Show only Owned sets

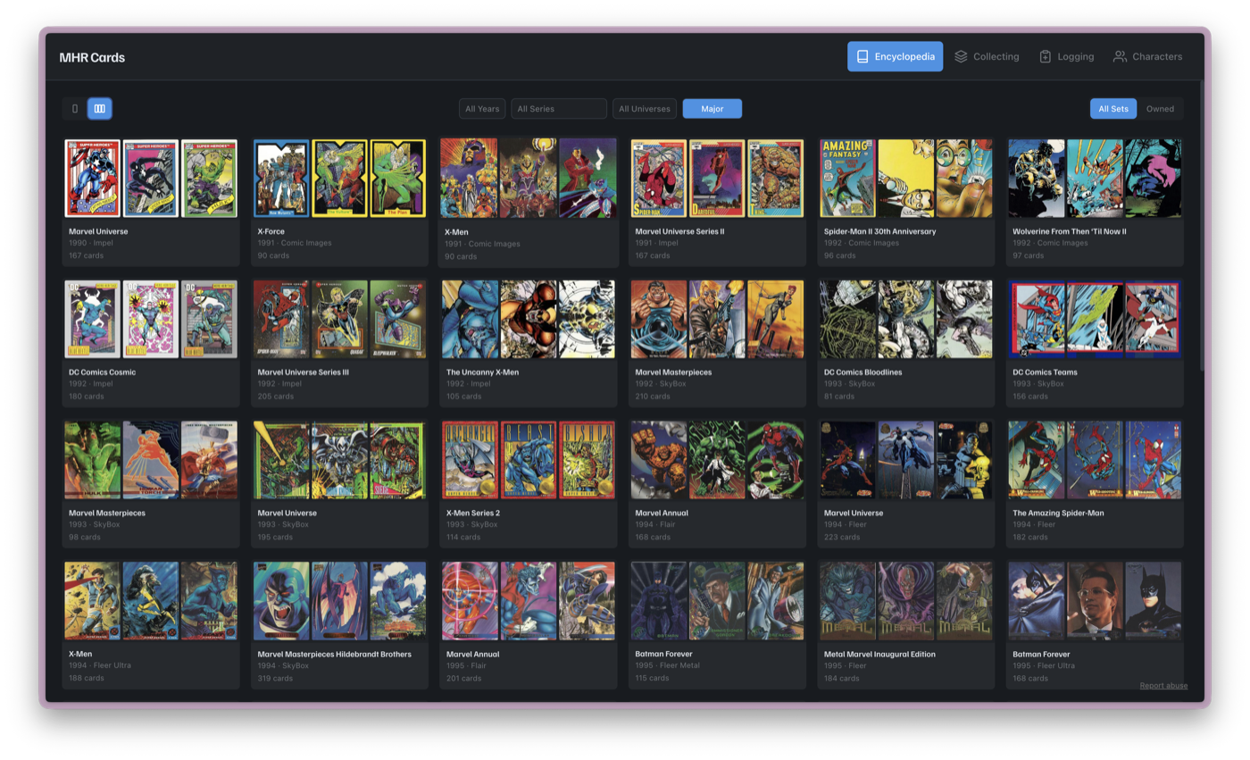[x=1160, y=109]
